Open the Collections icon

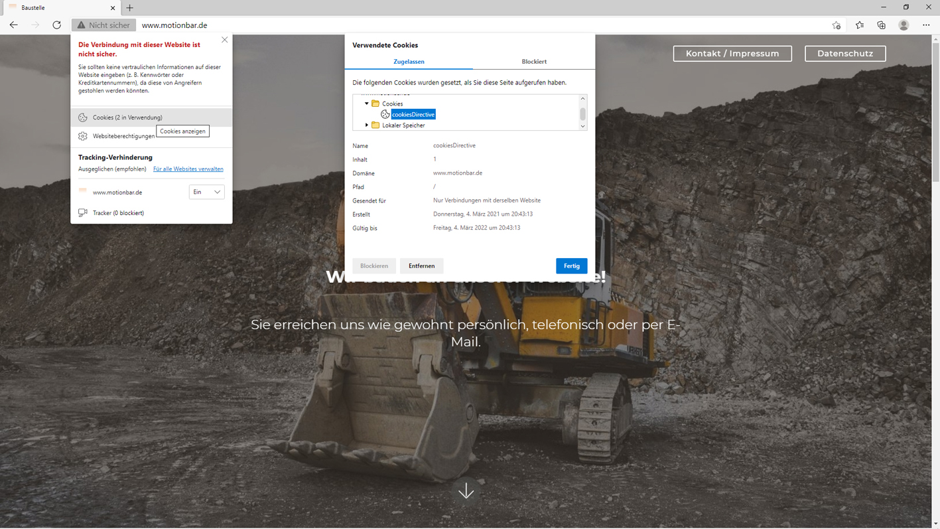point(881,25)
